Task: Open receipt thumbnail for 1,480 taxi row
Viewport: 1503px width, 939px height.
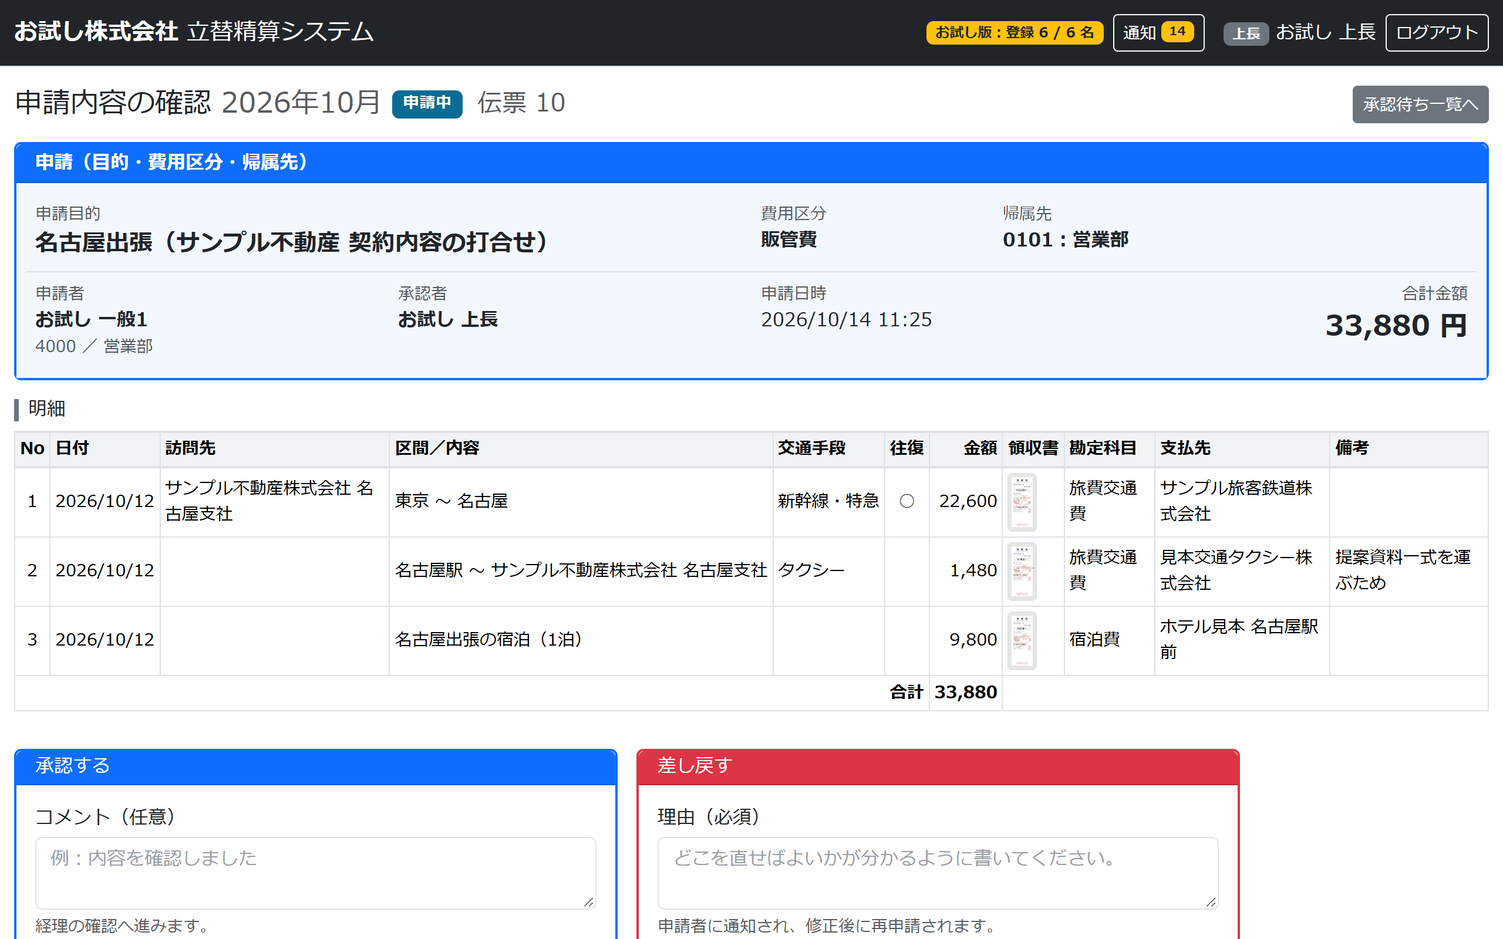Action: pyautogui.click(x=1022, y=570)
